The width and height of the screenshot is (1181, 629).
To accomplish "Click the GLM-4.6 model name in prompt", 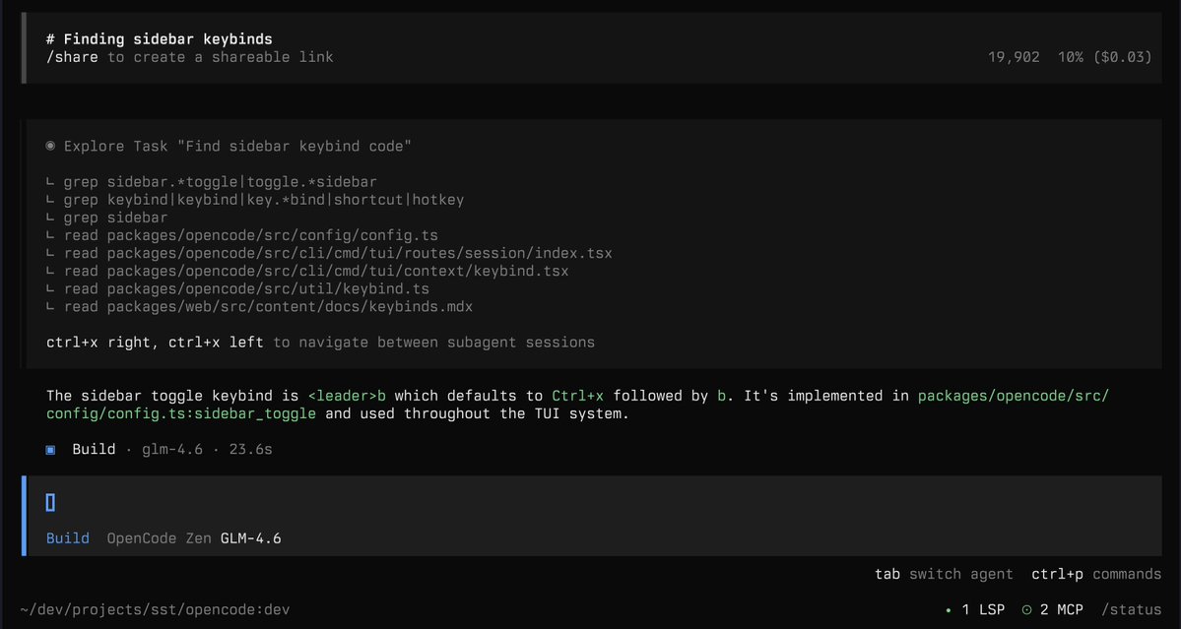I will click(x=251, y=538).
